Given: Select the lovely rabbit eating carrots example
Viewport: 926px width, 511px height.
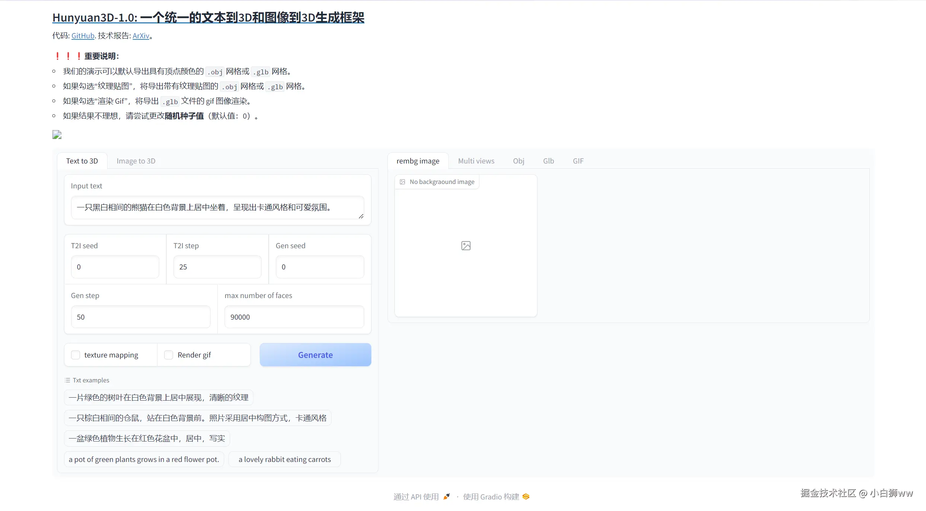Looking at the screenshot, I should (284, 459).
